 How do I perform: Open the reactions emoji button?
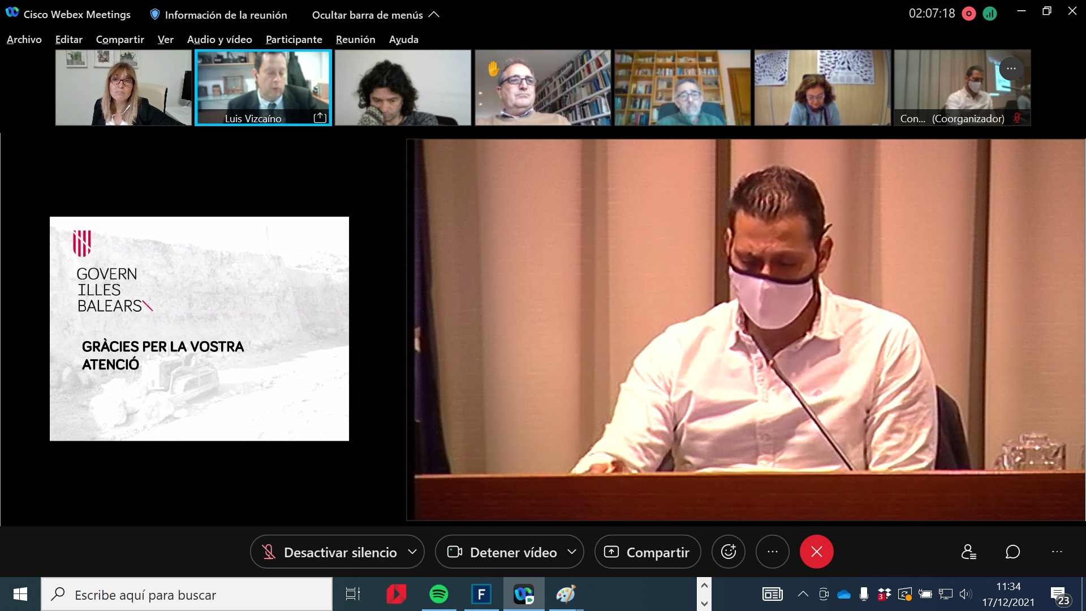(x=728, y=552)
